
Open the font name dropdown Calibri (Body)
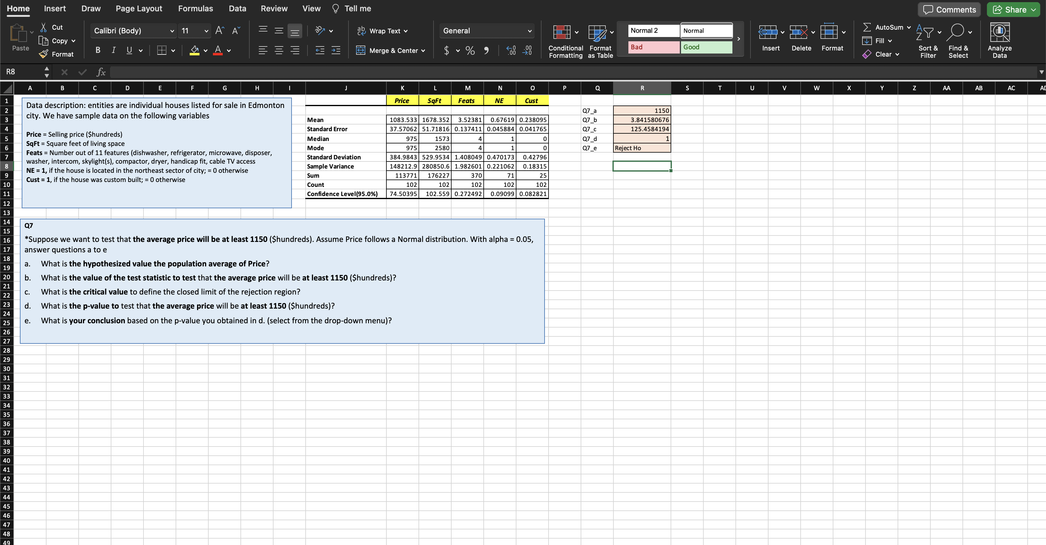[172, 31]
